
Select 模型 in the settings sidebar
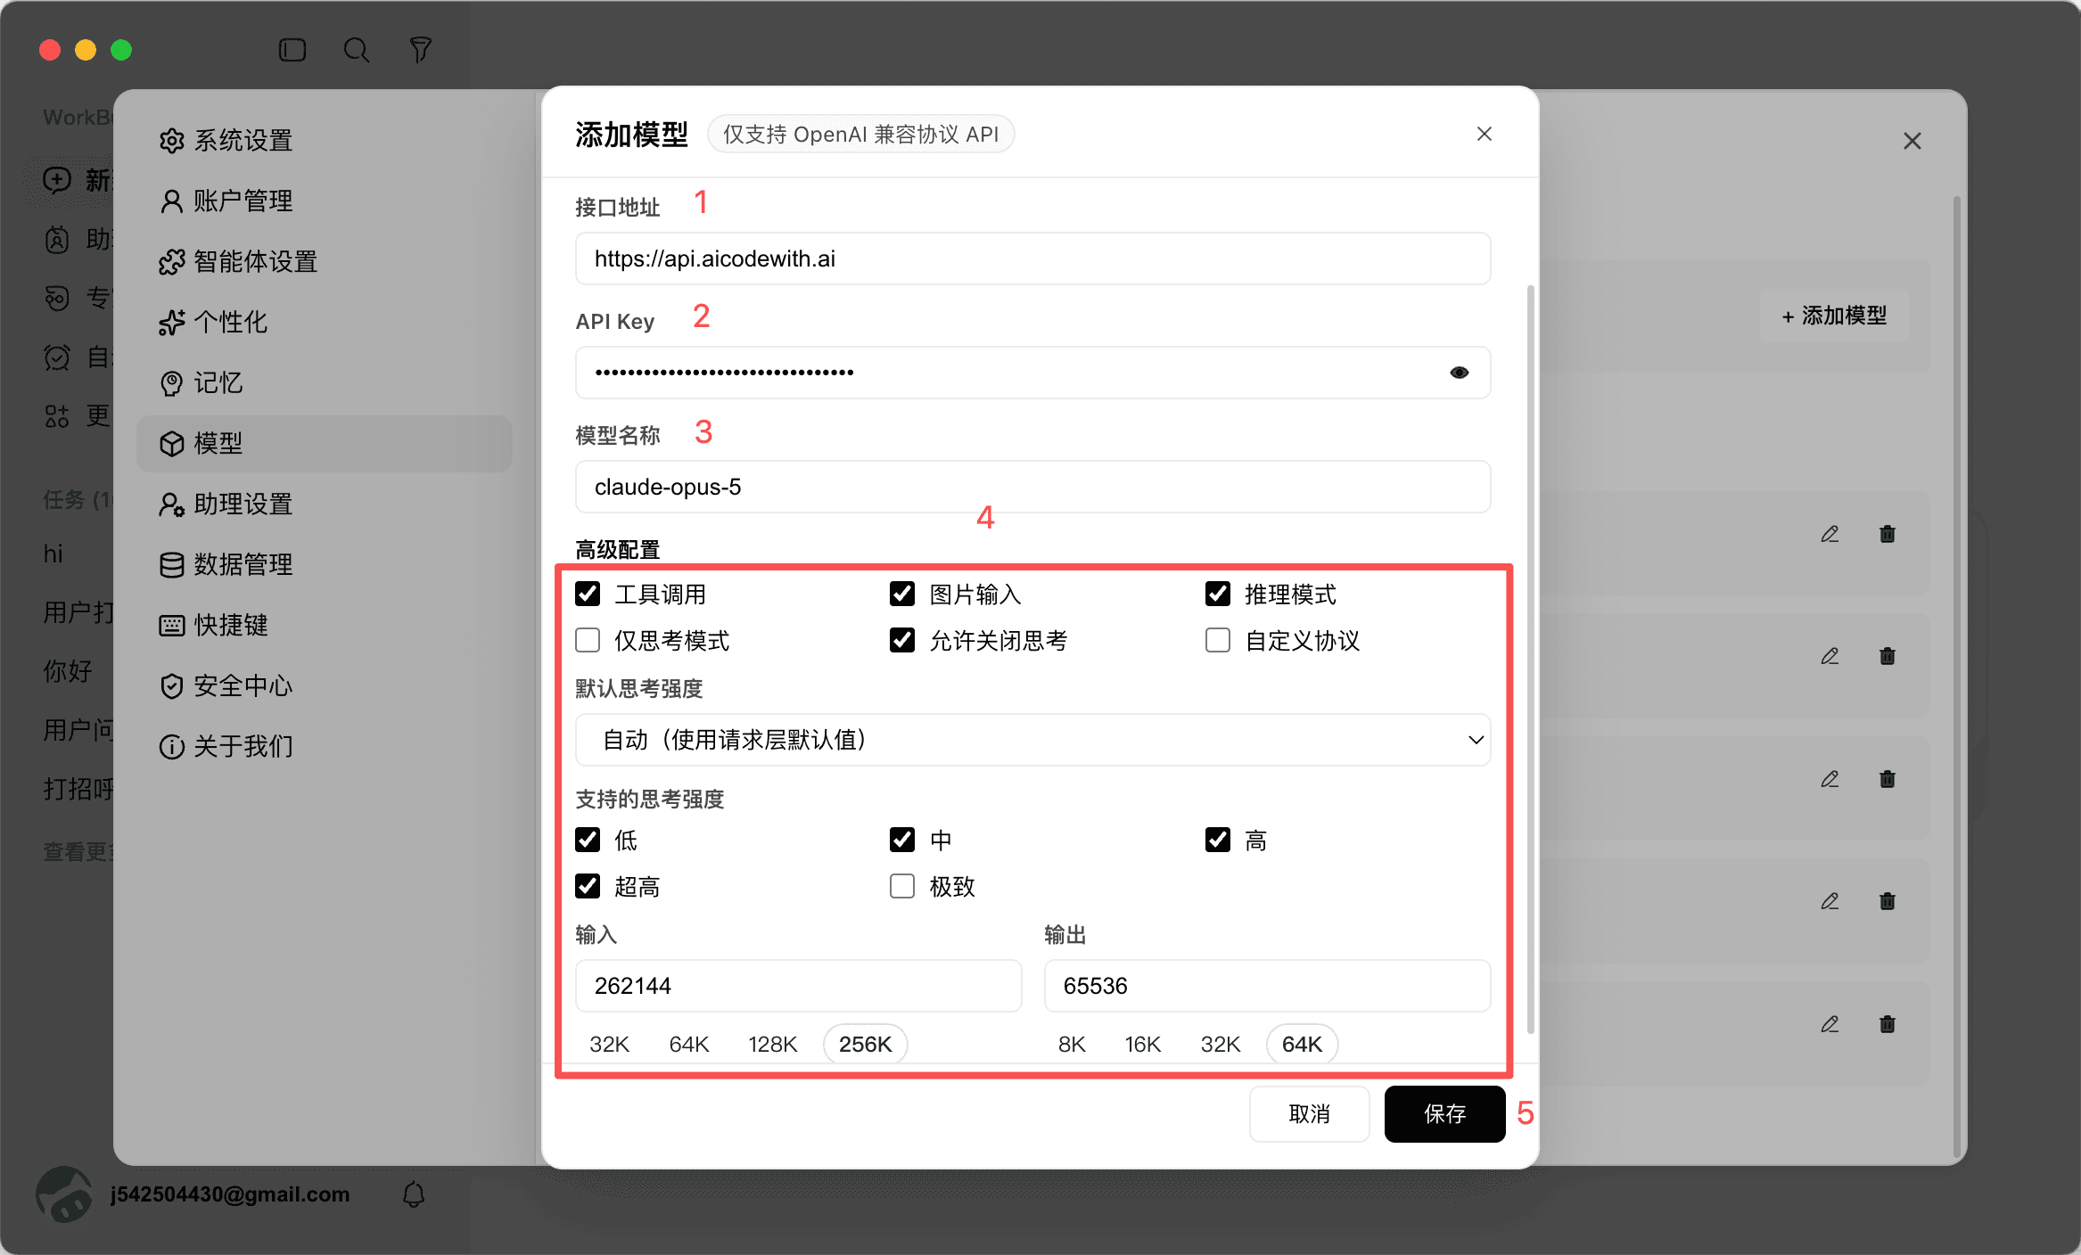coord(325,443)
